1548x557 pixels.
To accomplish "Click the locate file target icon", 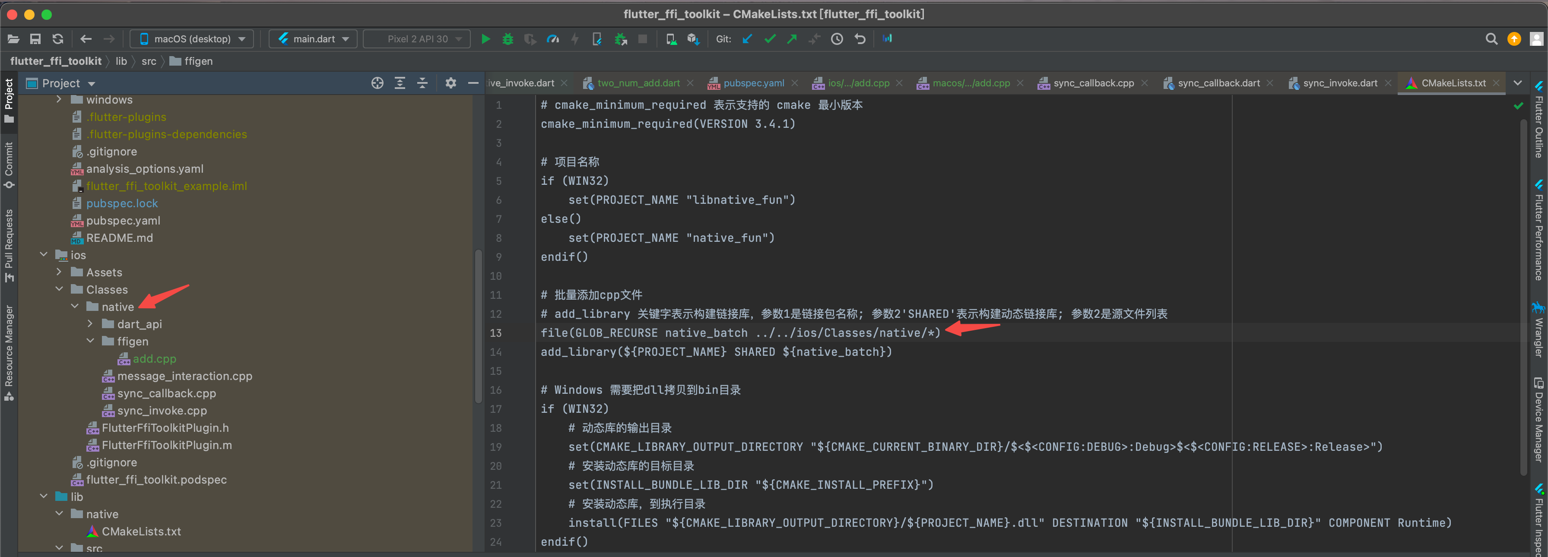I will pyautogui.click(x=377, y=83).
